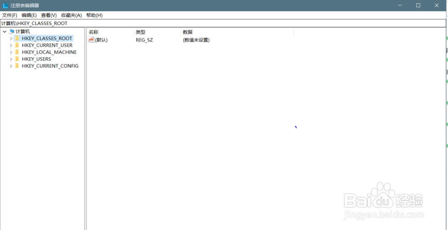The image size is (448, 230).
Task: Click the 计算机 computer icon in tree
Action: (12, 32)
